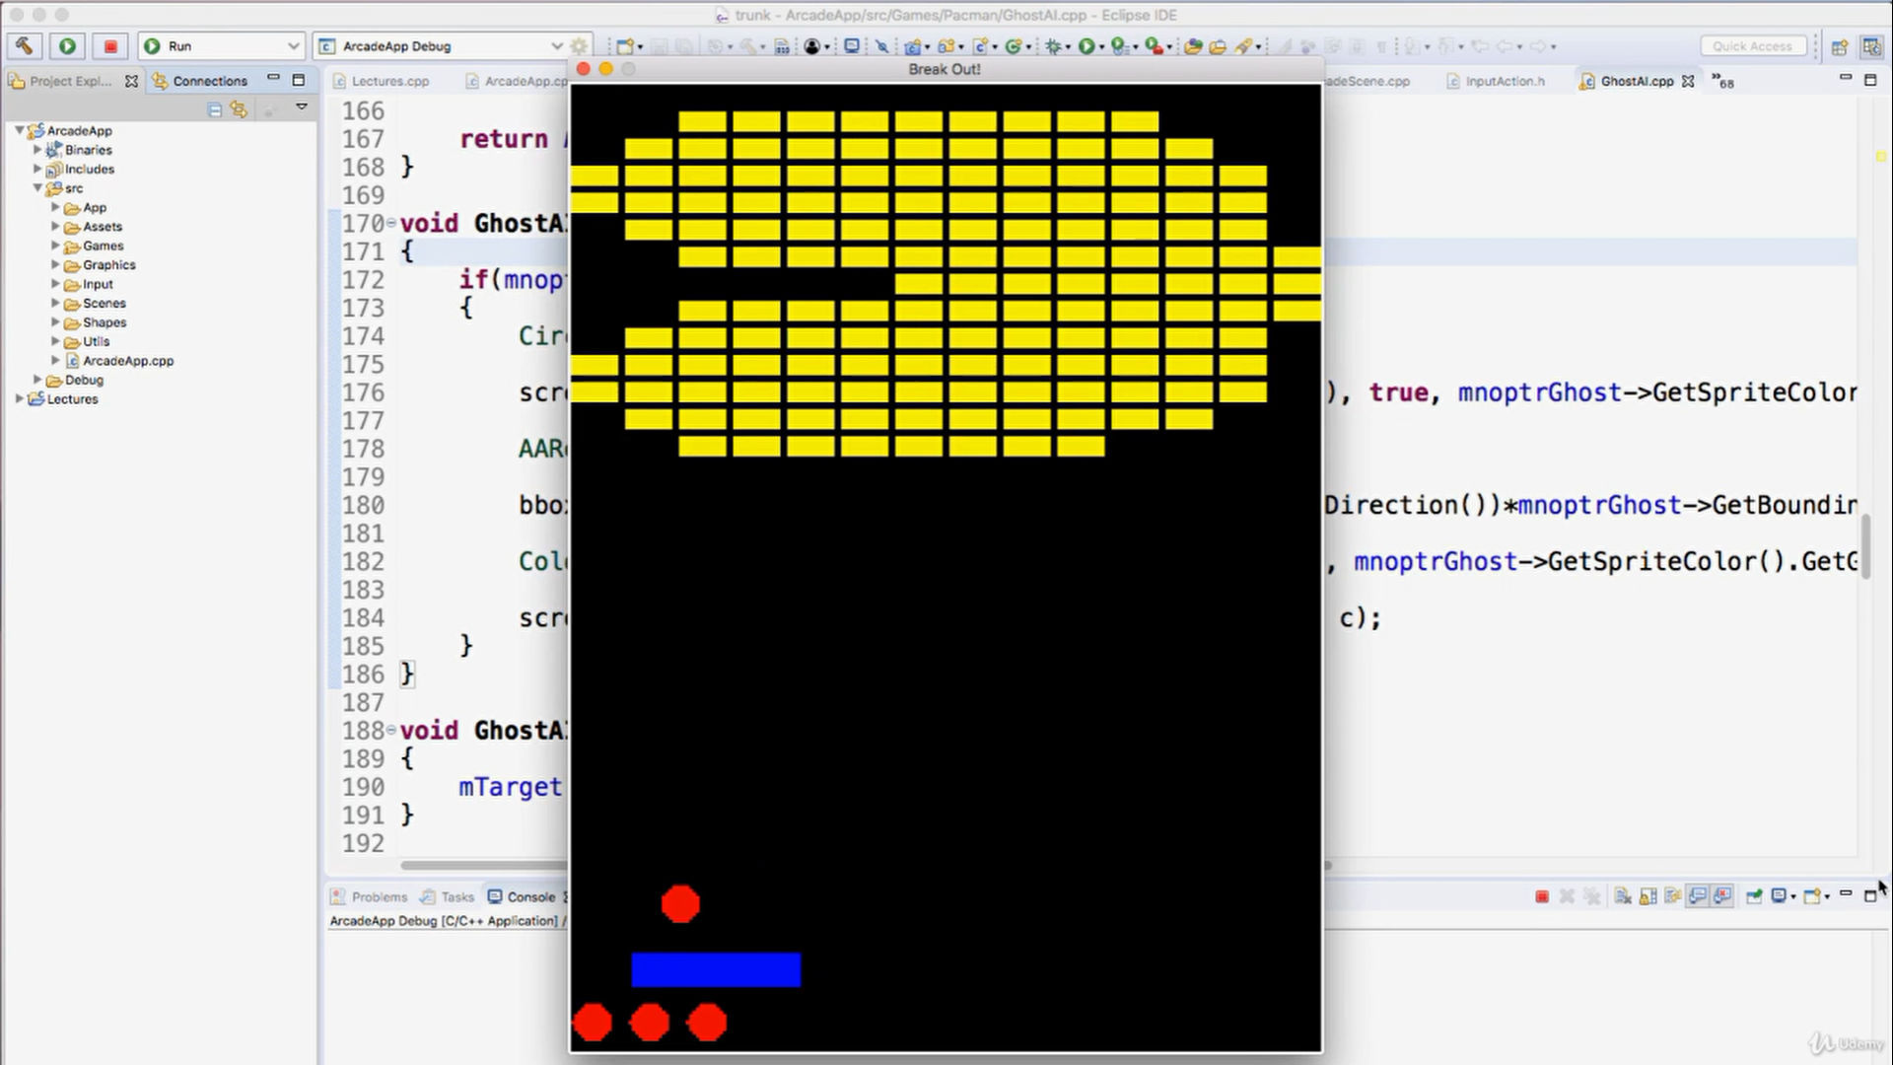1893x1065 pixels.
Task: Click the blue paddle in Break Out window
Action: pyautogui.click(x=716, y=969)
